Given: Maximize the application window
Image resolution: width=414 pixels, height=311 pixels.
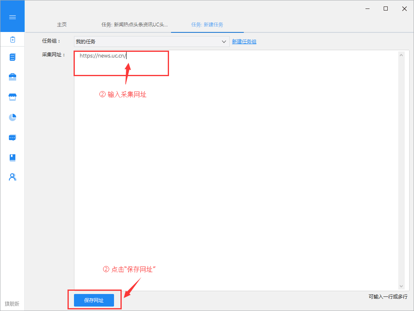Looking at the screenshot, I should [386, 9].
